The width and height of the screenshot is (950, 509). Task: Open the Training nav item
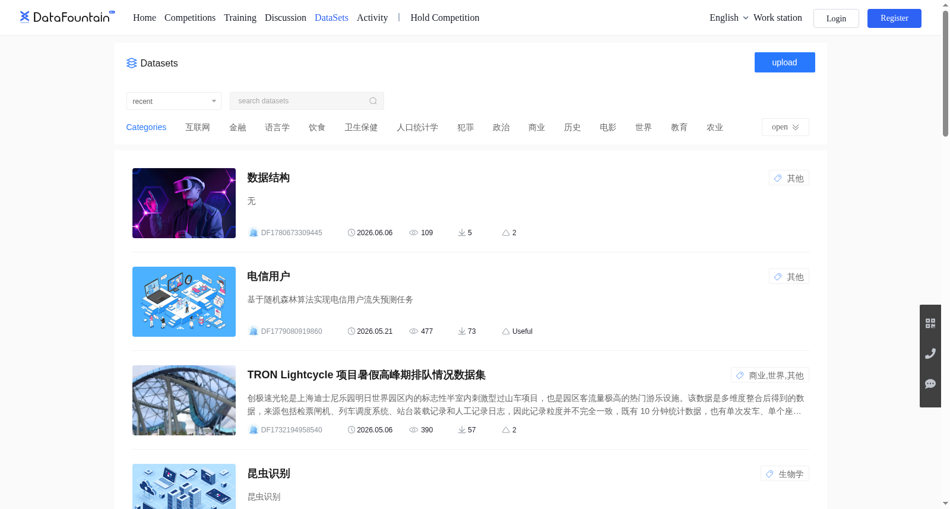pyautogui.click(x=240, y=18)
